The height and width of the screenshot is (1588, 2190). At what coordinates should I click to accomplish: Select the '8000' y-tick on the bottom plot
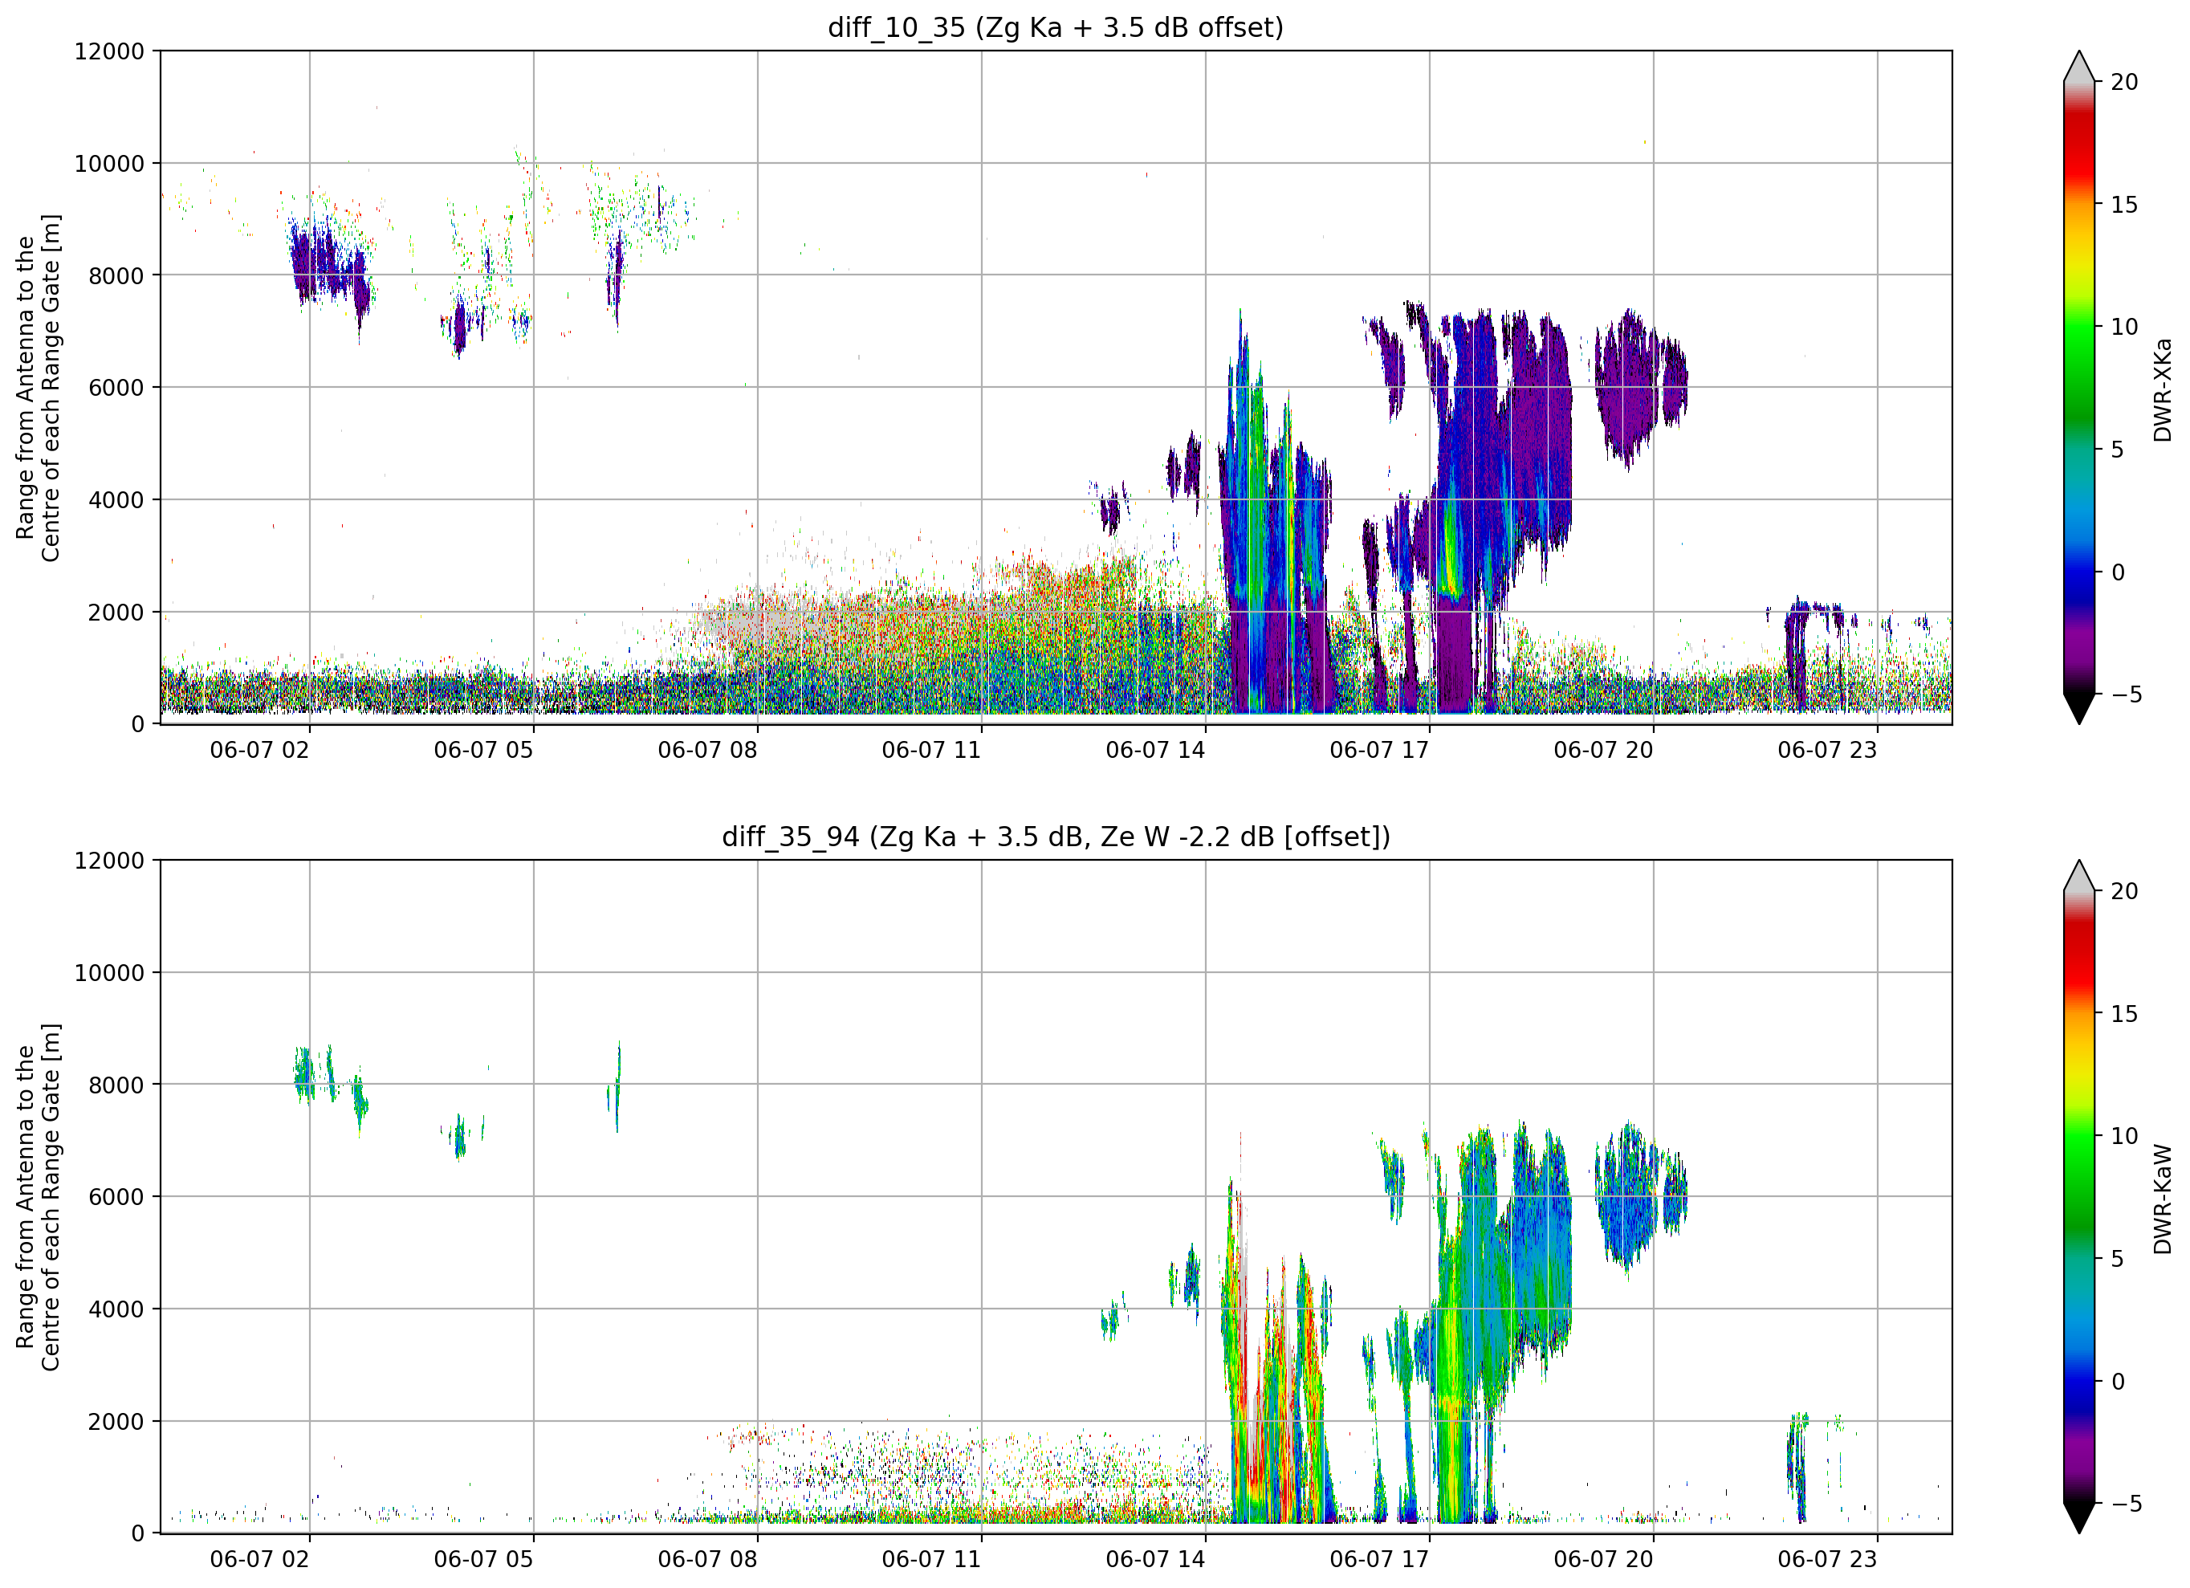116,1085
